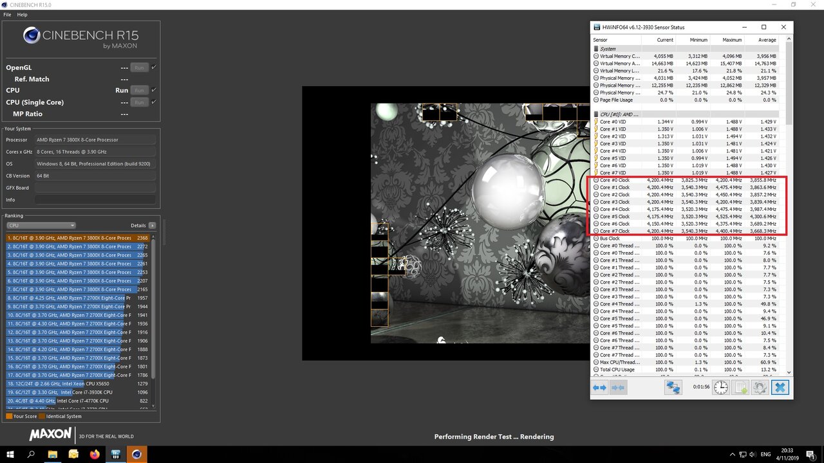This screenshot has width=824, height=463.
Task: Click the Current column header
Action: pos(658,40)
